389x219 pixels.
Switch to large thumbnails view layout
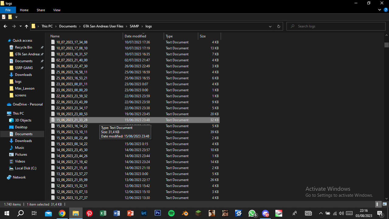[385, 204]
